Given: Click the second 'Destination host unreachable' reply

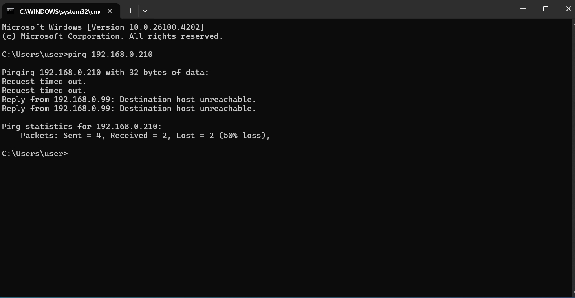Looking at the screenshot, I should click(x=129, y=109).
